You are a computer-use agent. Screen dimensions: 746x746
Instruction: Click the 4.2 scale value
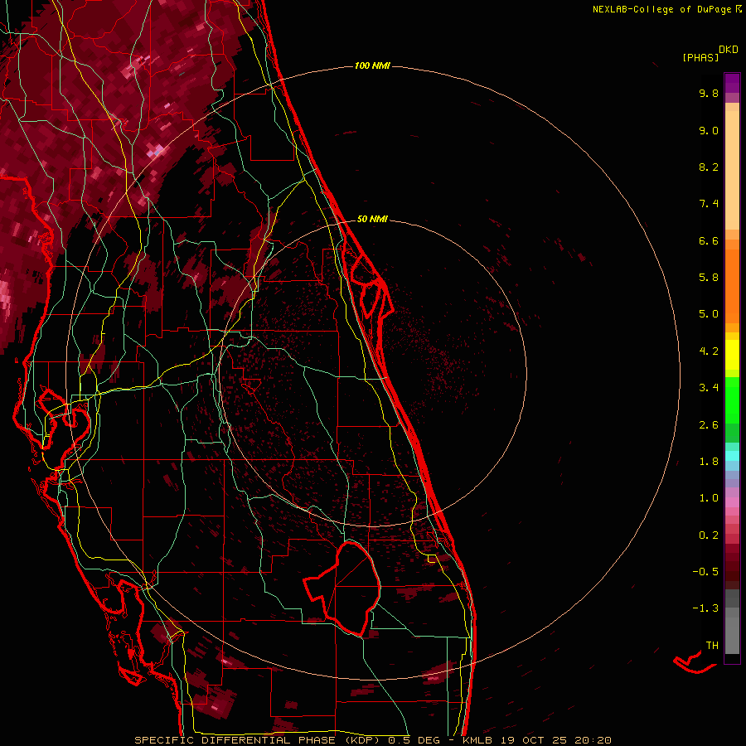click(709, 351)
